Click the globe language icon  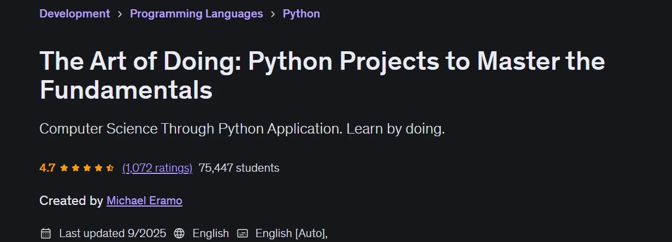179,233
